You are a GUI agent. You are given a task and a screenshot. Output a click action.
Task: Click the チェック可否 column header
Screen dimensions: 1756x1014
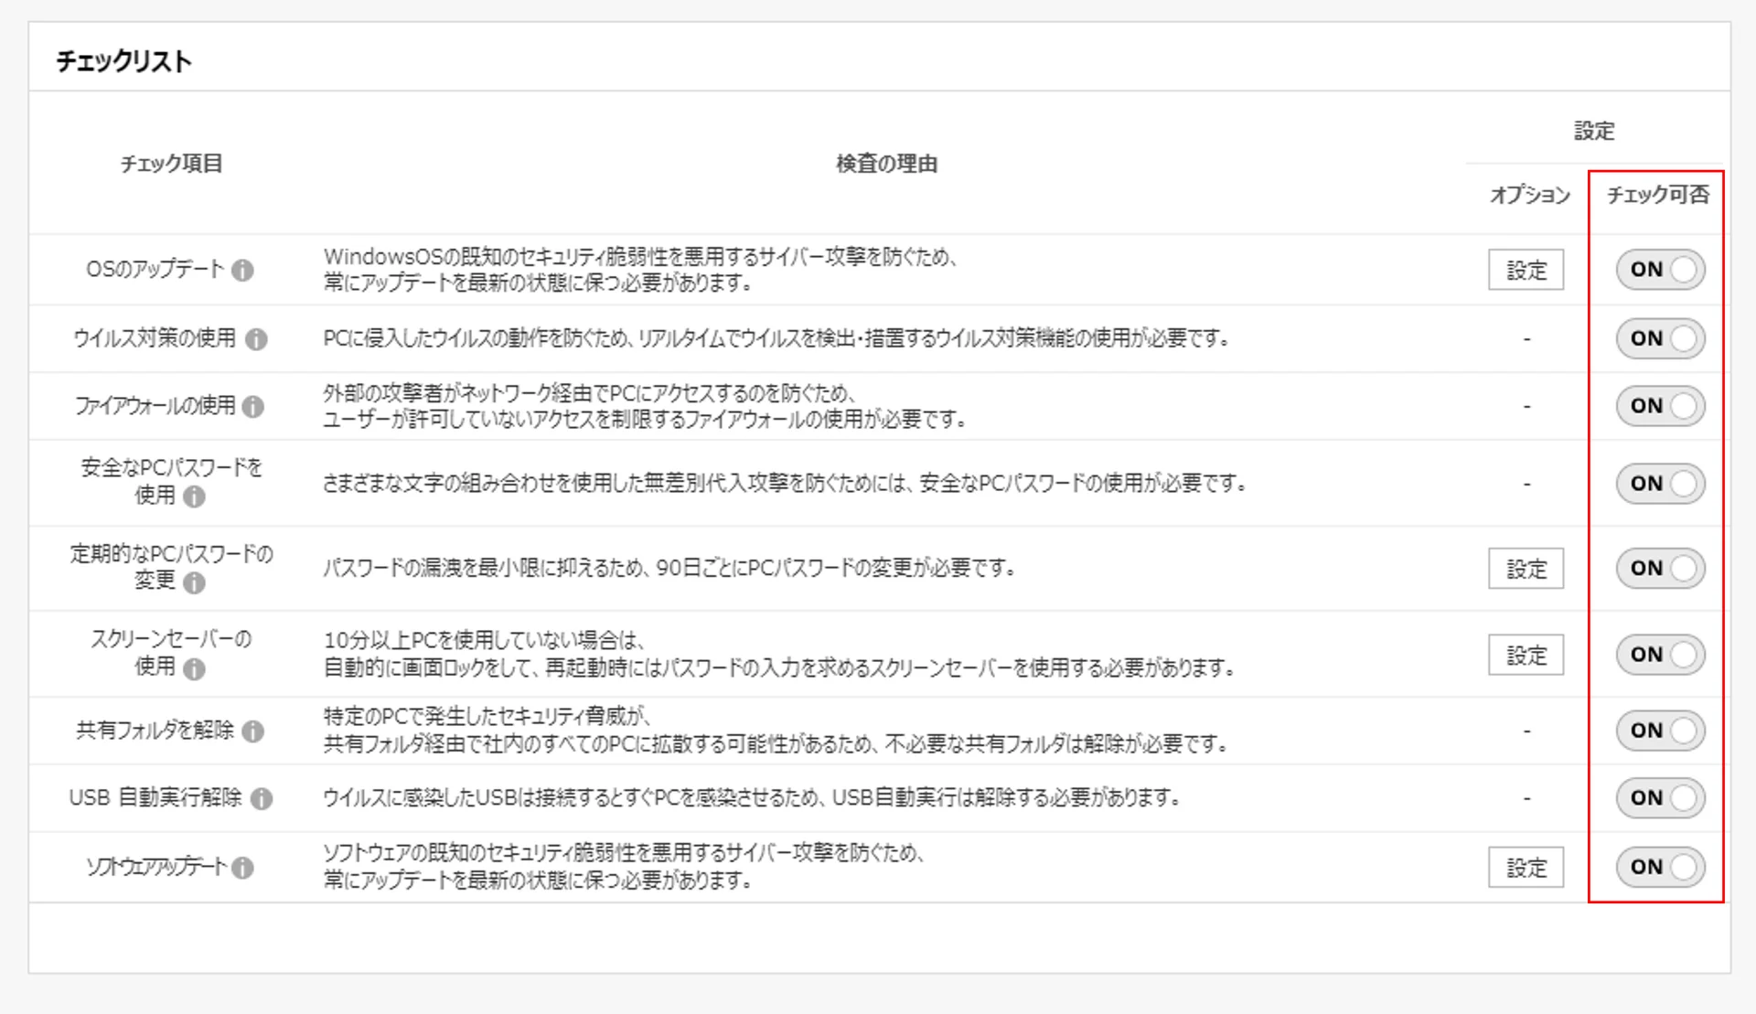tap(1657, 195)
